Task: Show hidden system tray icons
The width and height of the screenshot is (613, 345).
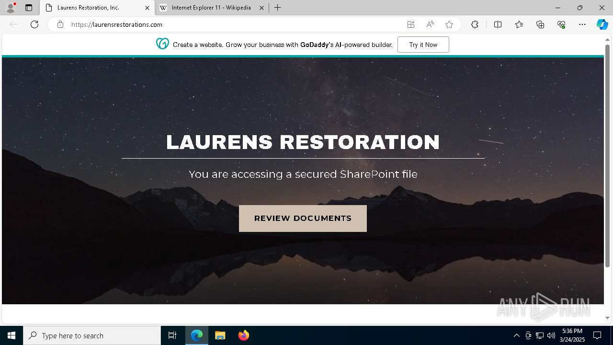Action: 516,335
